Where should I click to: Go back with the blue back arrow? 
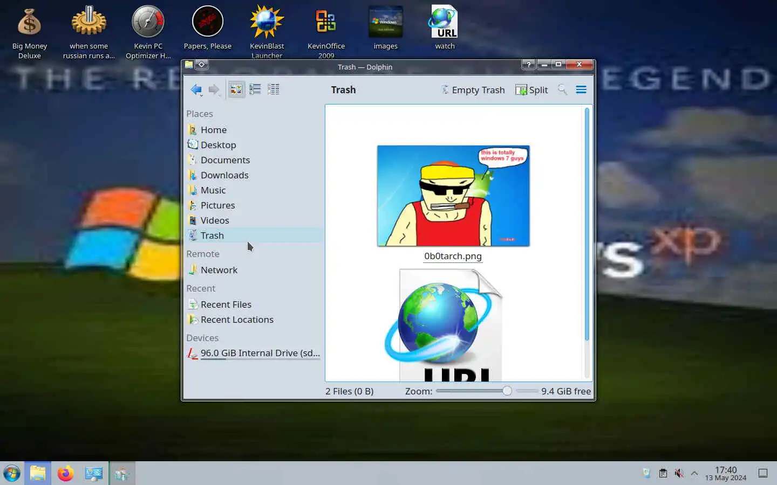196,89
